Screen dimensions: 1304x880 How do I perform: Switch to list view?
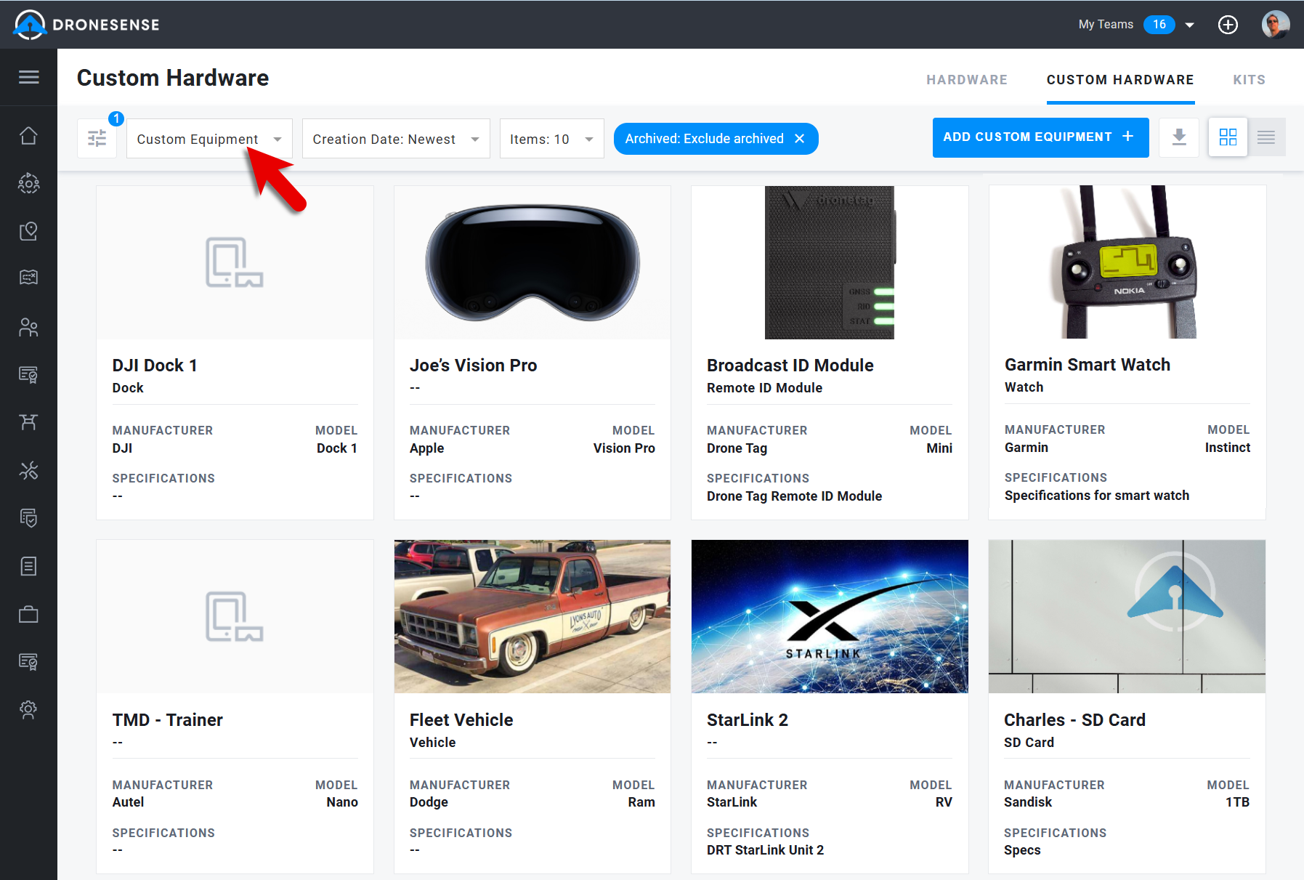[x=1266, y=137]
